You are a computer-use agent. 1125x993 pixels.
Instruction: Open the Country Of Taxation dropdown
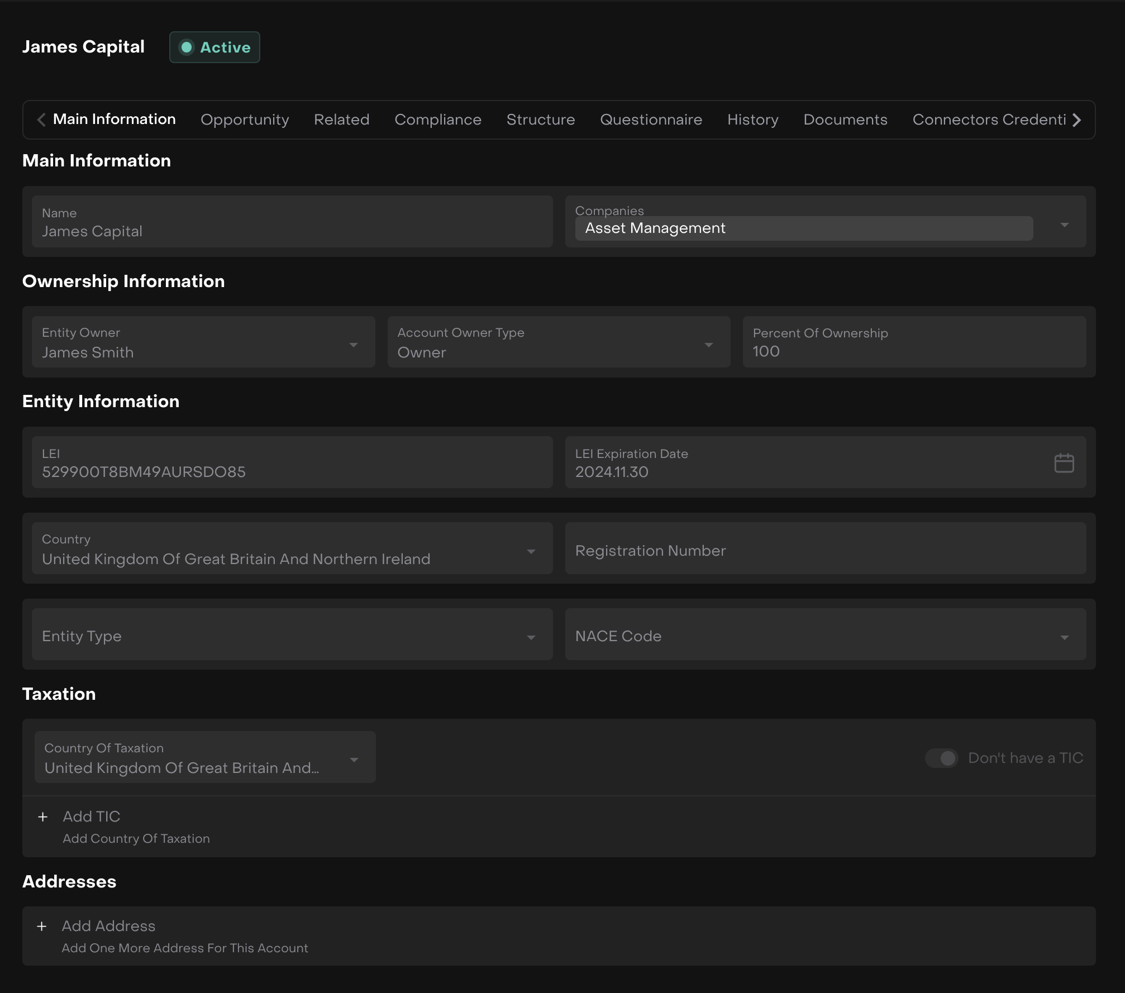354,760
